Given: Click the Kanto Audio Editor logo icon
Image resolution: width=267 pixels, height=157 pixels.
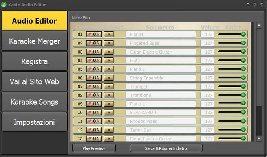Looking at the screenshot, I should 4,4.
